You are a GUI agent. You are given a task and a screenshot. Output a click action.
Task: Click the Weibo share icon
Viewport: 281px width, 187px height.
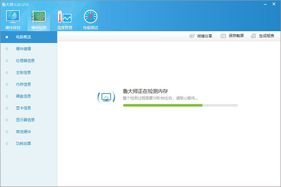click(192, 36)
